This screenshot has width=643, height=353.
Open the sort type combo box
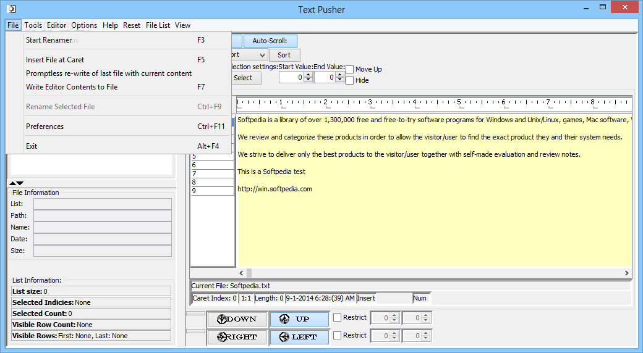pos(262,54)
